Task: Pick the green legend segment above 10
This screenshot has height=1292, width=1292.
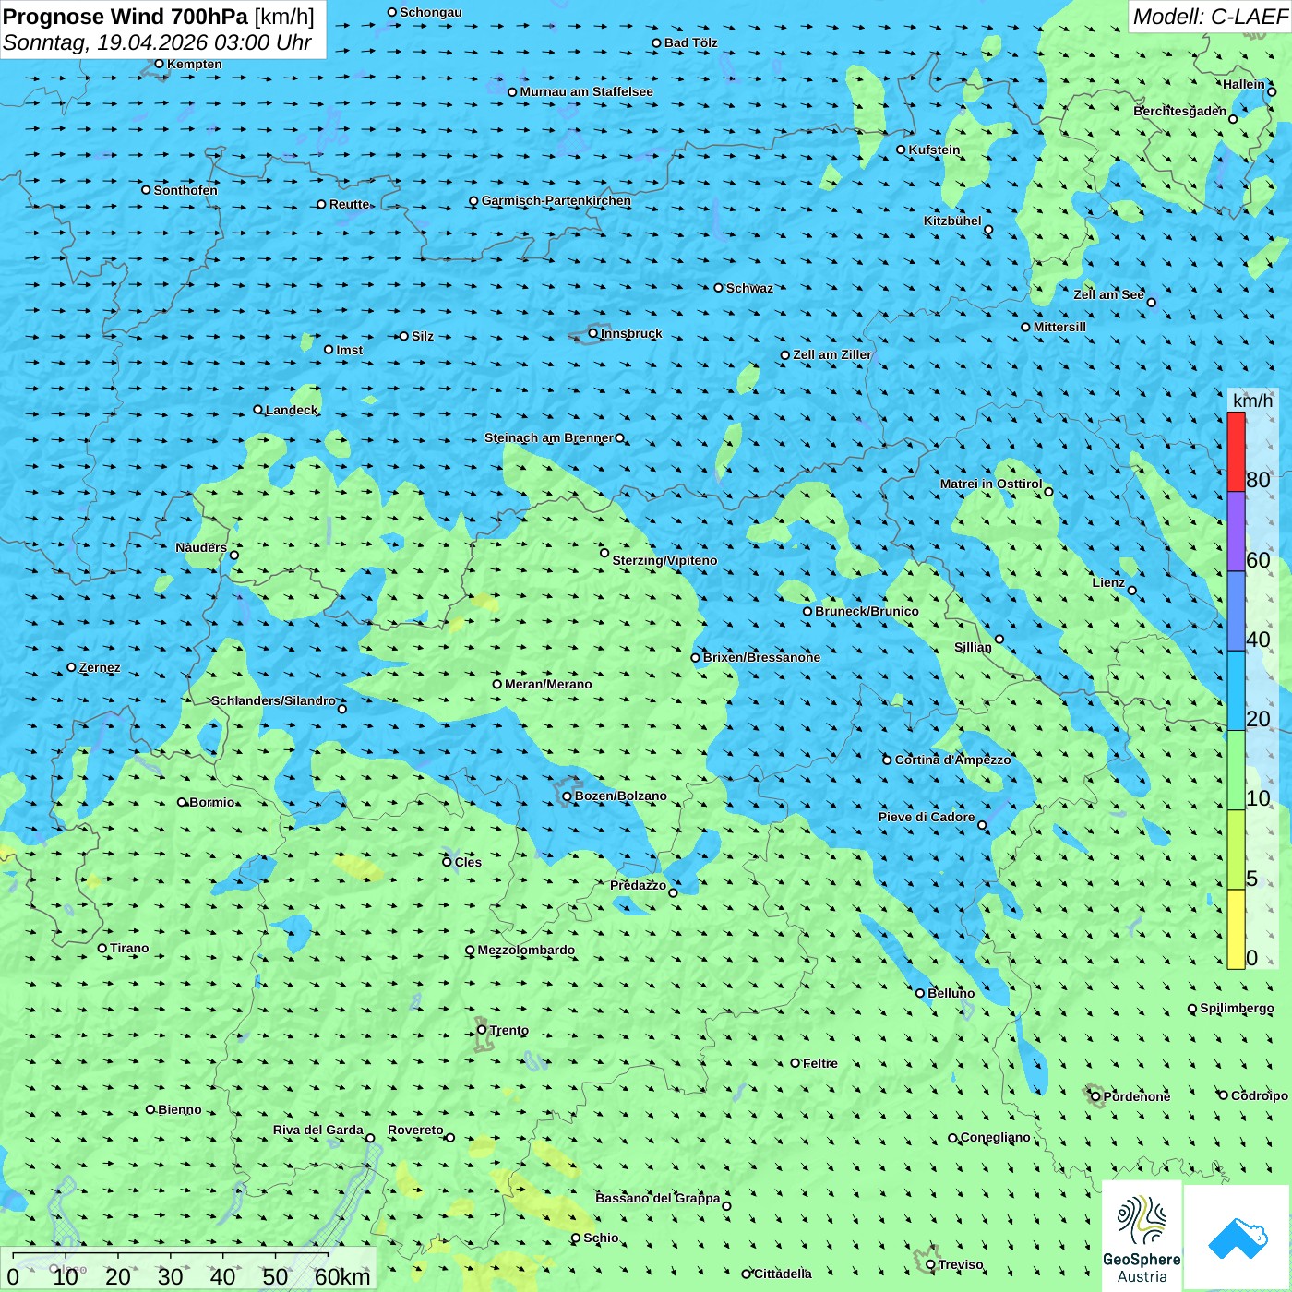Action: tap(1236, 771)
